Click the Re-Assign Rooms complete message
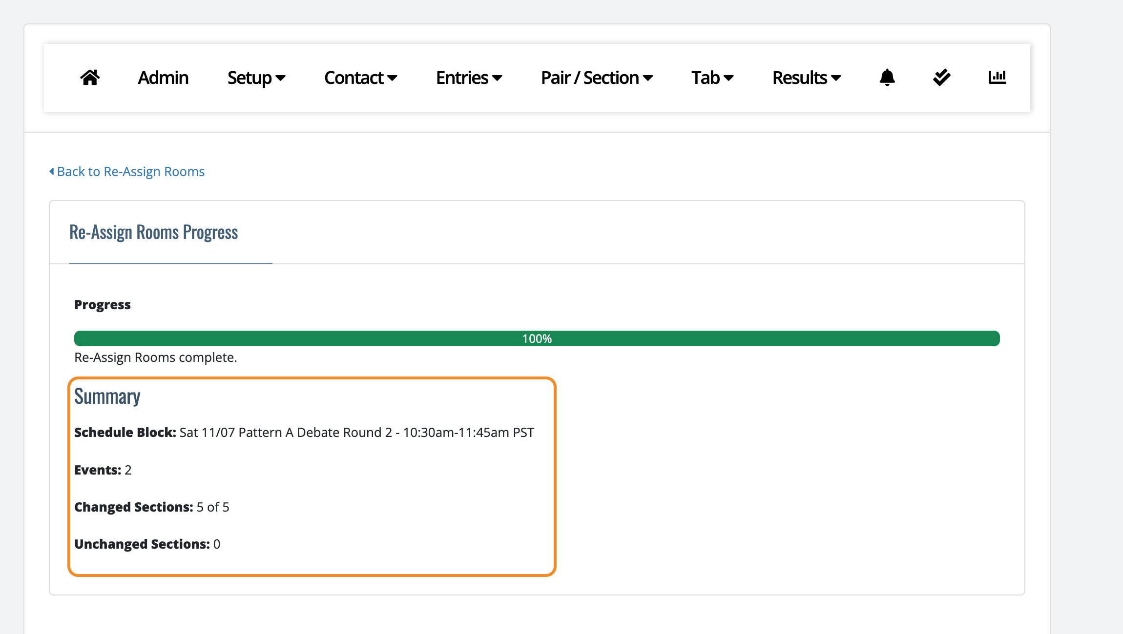Image resolution: width=1123 pixels, height=634 pixels. [x=156, y=357]
